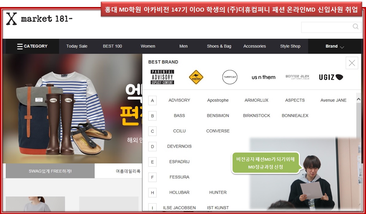Open the ILSE JACOBSEN brand link
Screen dimensions: 366x214
click(x=179, y=208)
